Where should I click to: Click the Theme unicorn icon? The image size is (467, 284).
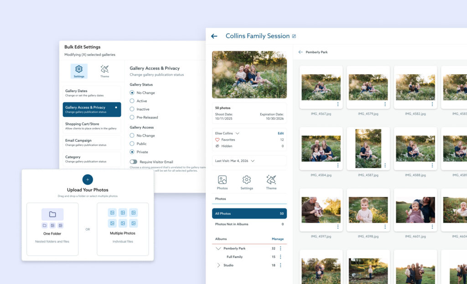point(271,180)
